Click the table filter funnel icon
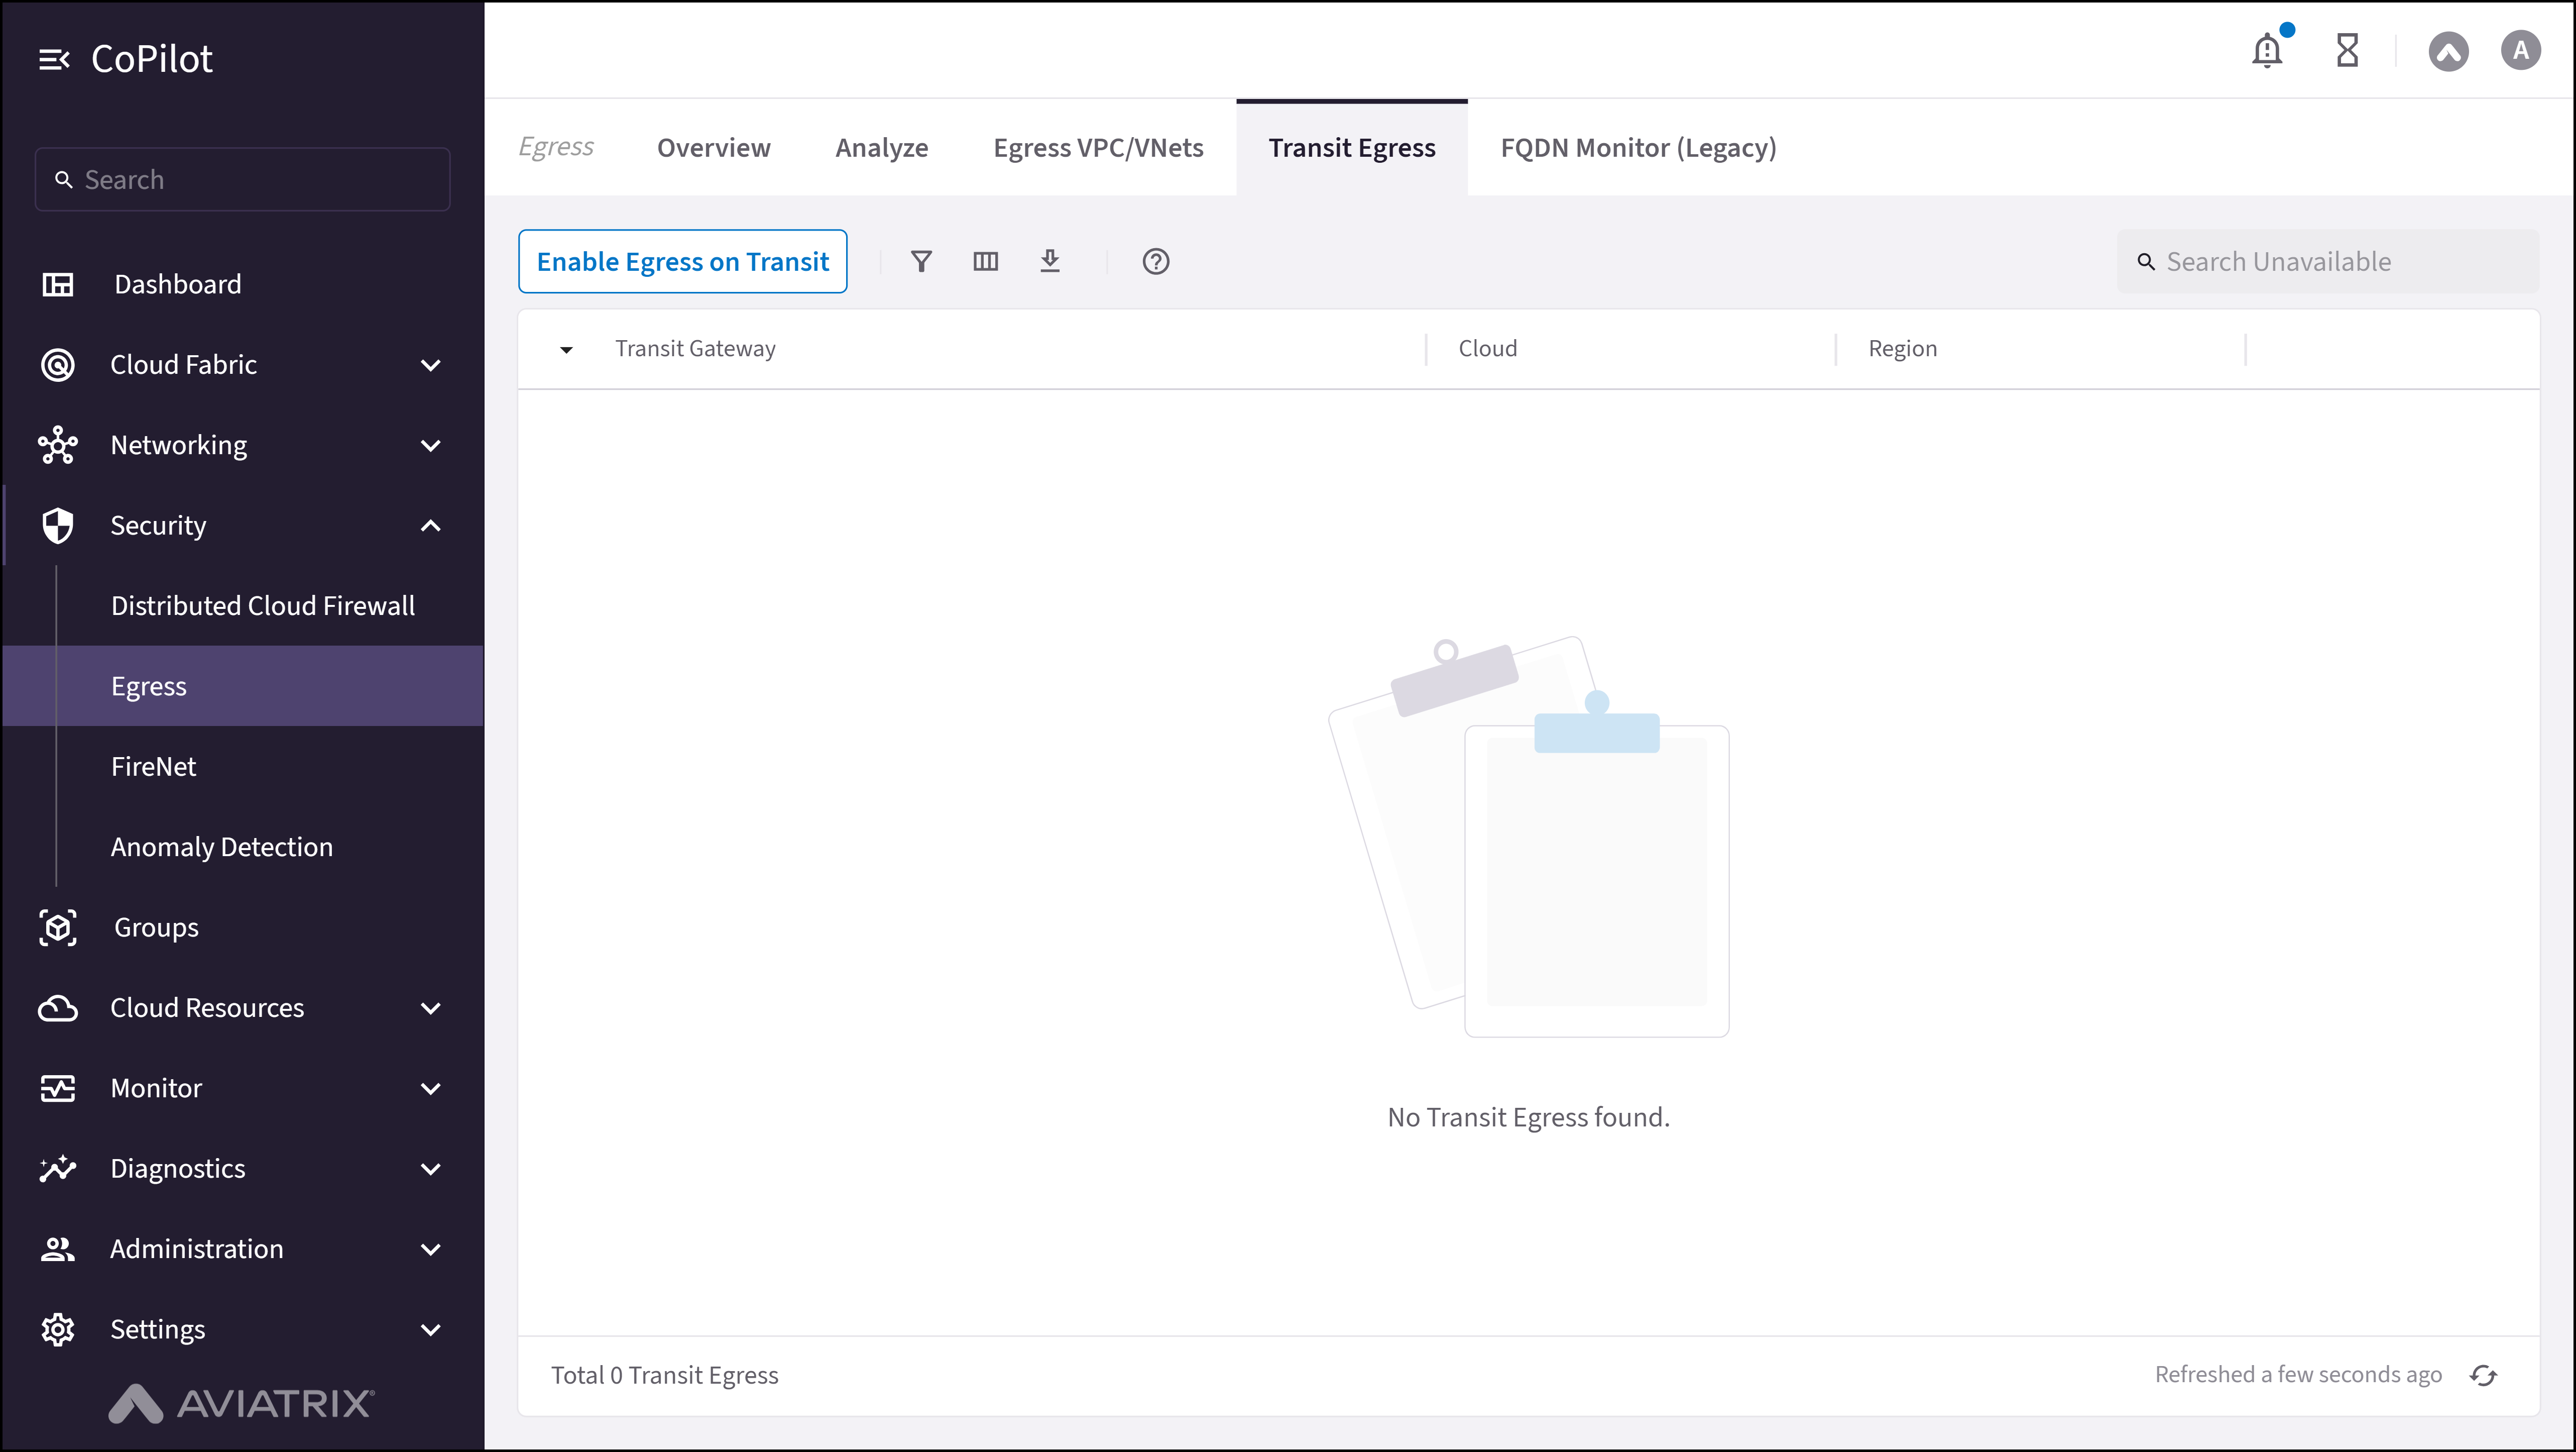 point(921,261)
